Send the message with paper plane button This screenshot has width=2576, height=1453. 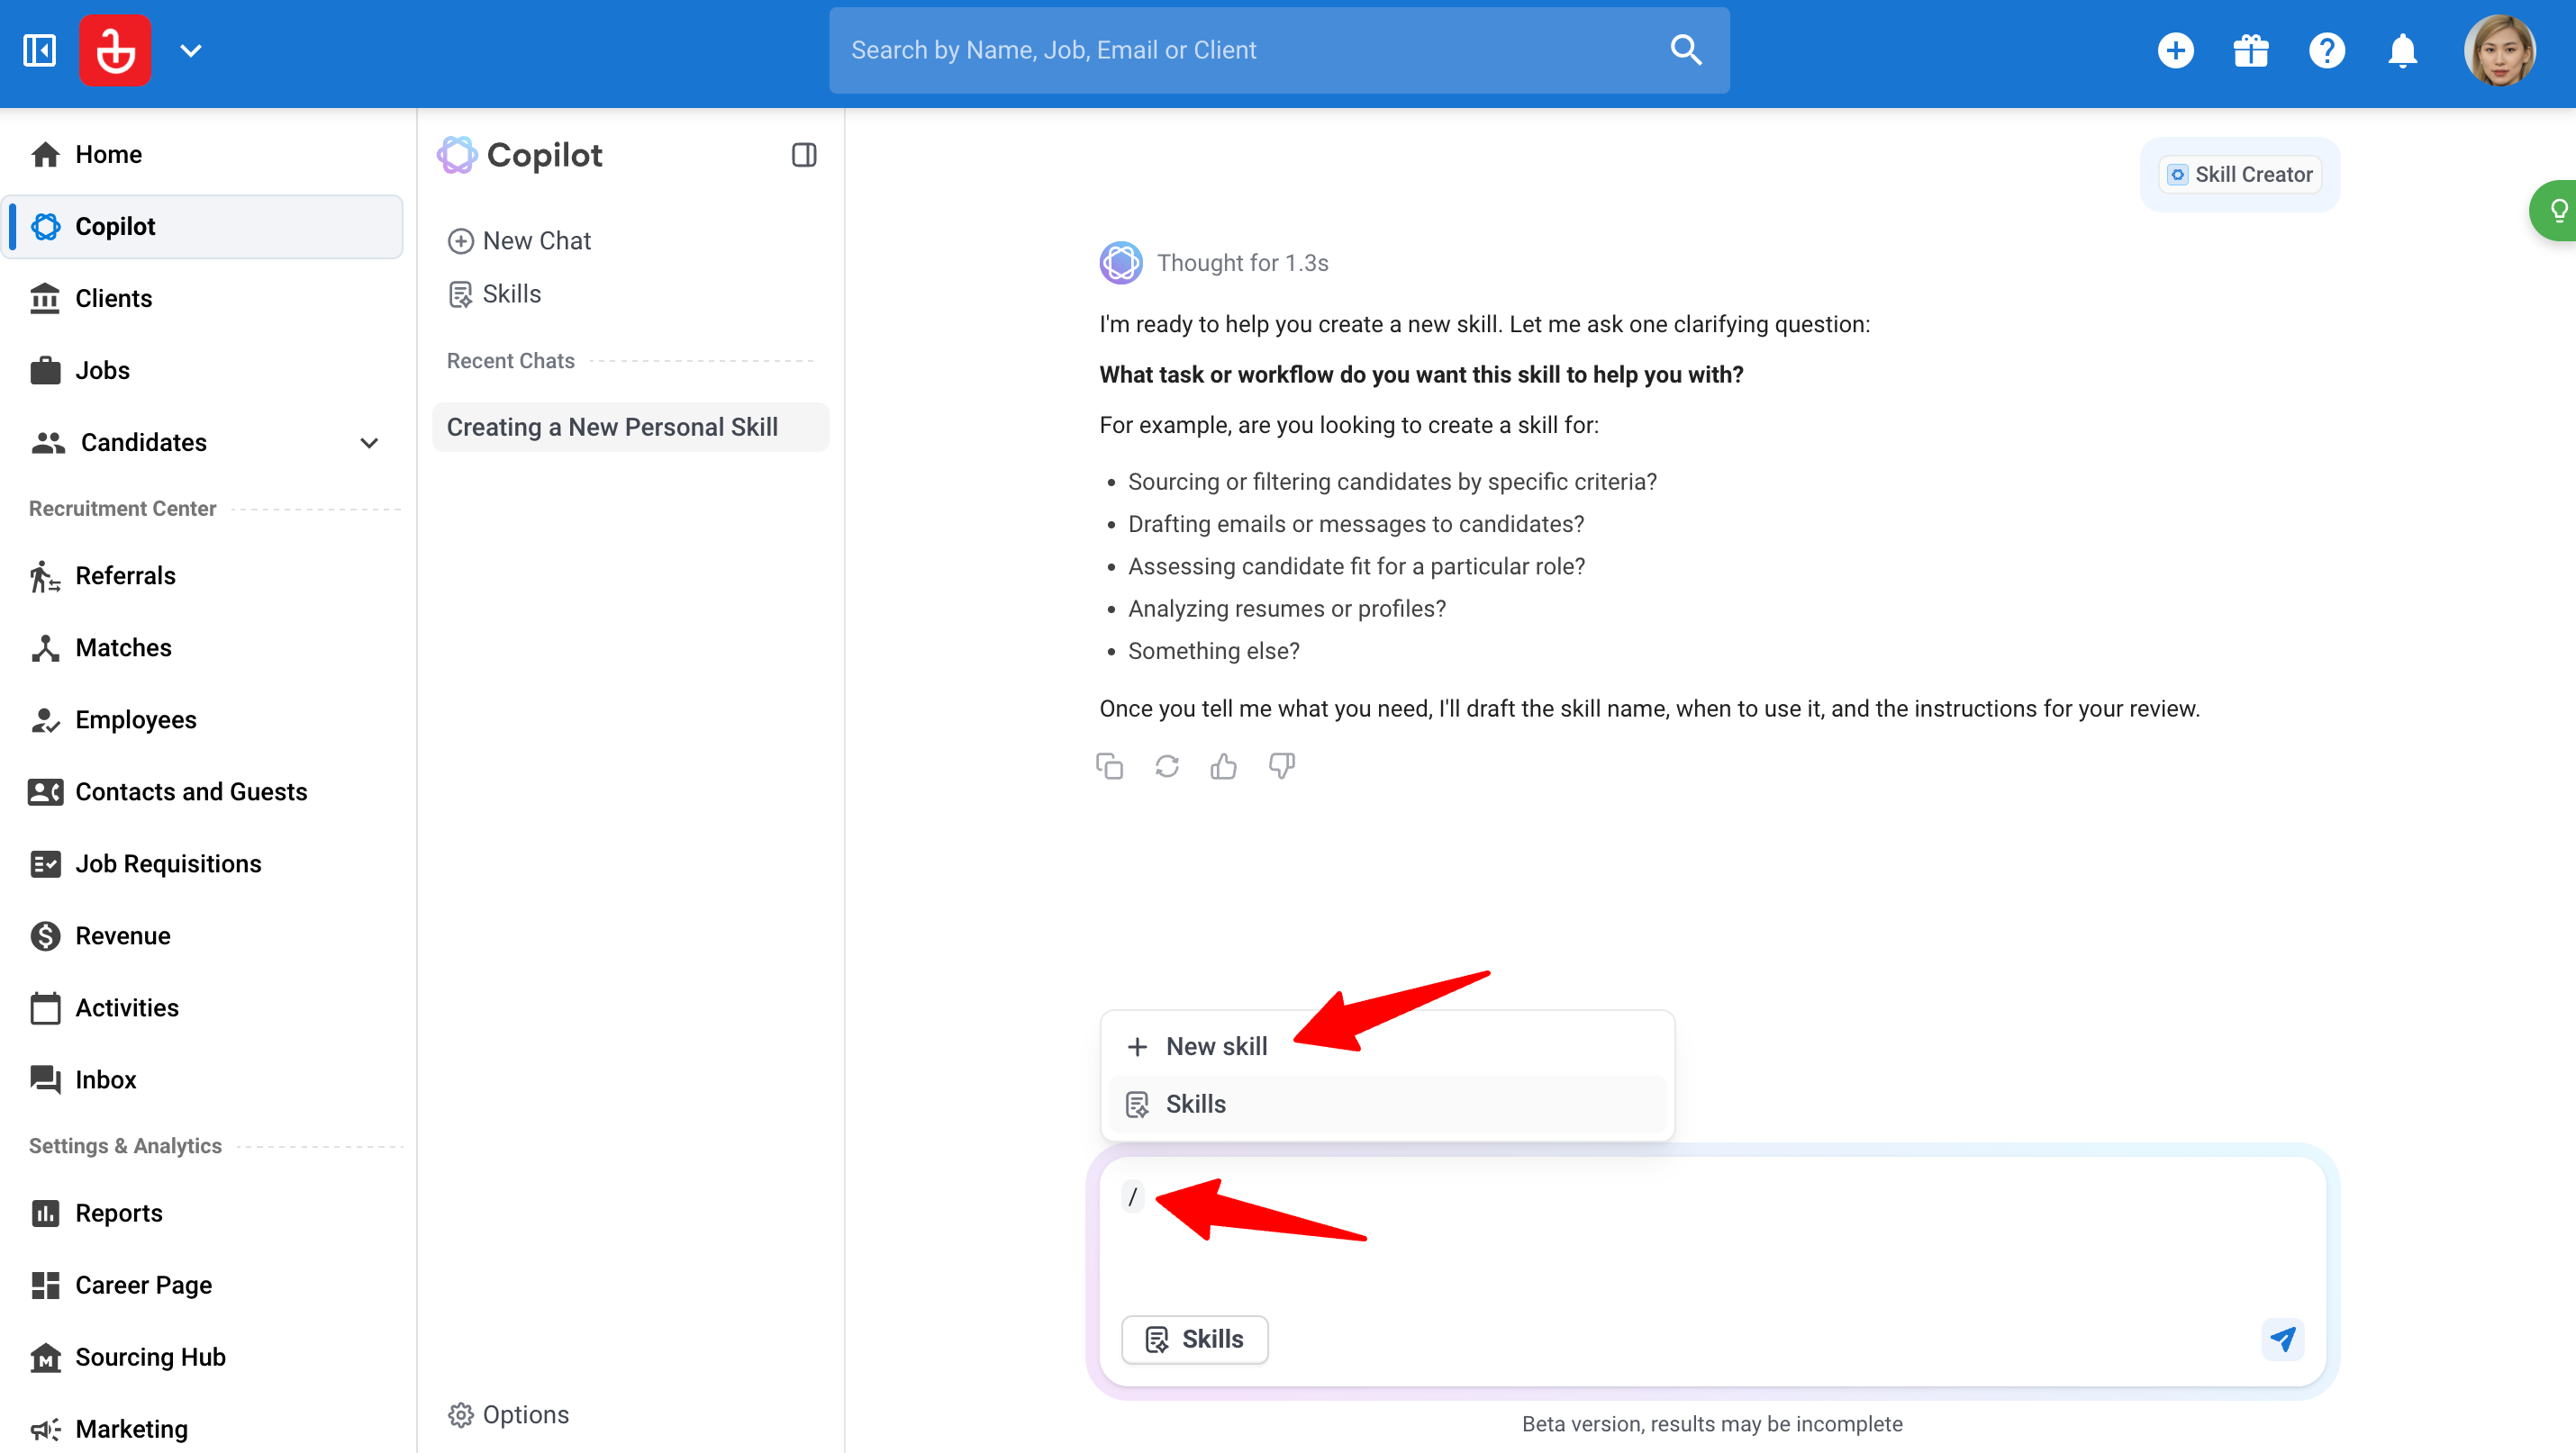(x=2283, y=1338)
